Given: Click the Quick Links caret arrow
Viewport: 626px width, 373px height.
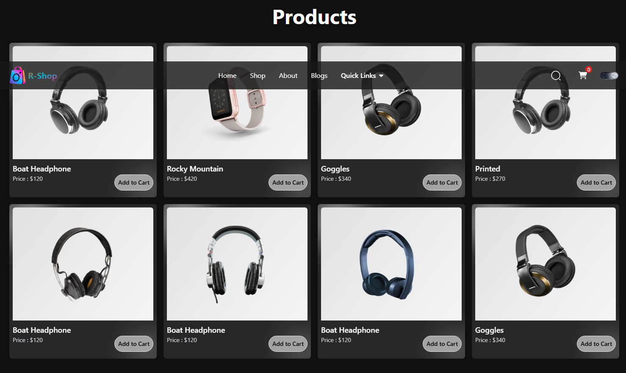Looking at the screenshot, I should tap(381, 76).
